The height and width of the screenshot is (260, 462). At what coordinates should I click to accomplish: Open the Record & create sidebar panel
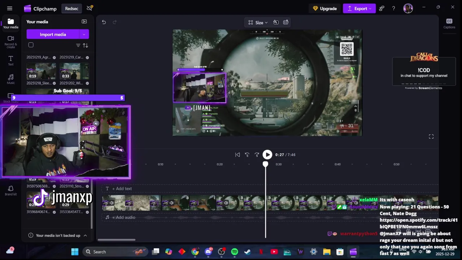[x=11, y=42]
